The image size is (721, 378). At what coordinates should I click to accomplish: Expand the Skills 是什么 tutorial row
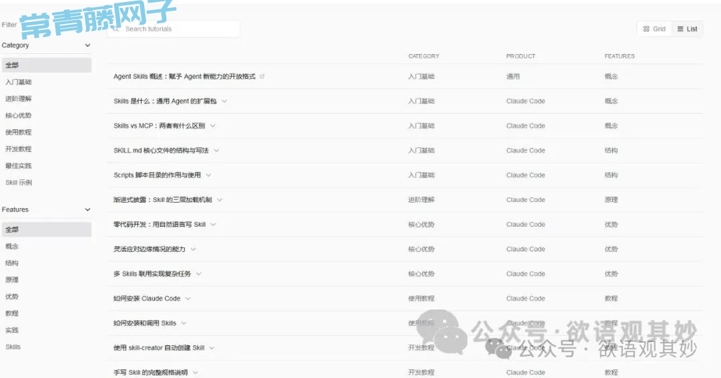[224, 101]
